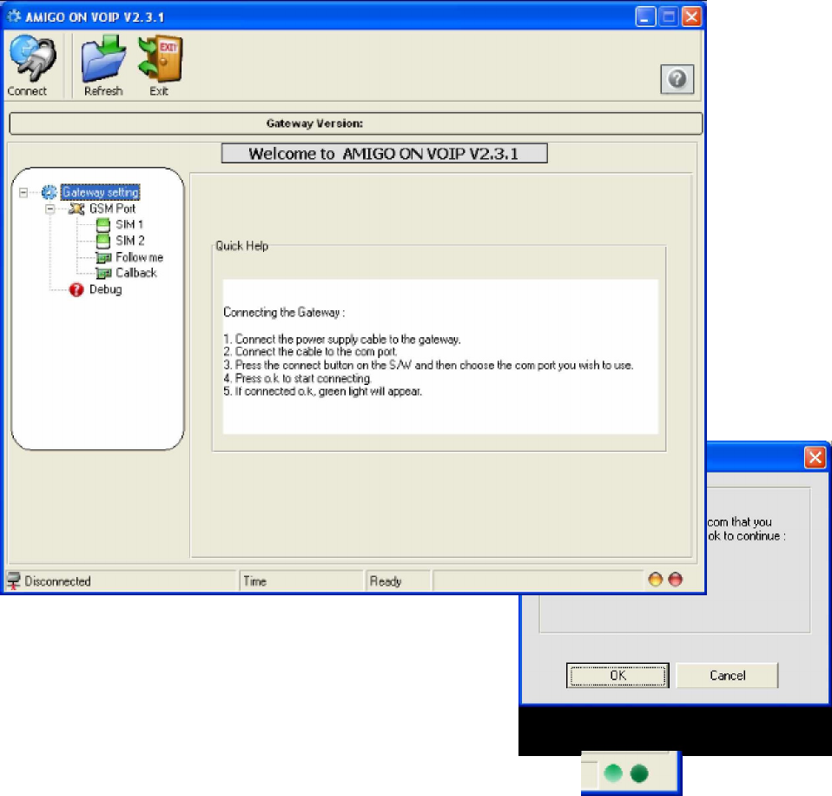
Task: Click the Callback node icon
Action: (103, 273)
